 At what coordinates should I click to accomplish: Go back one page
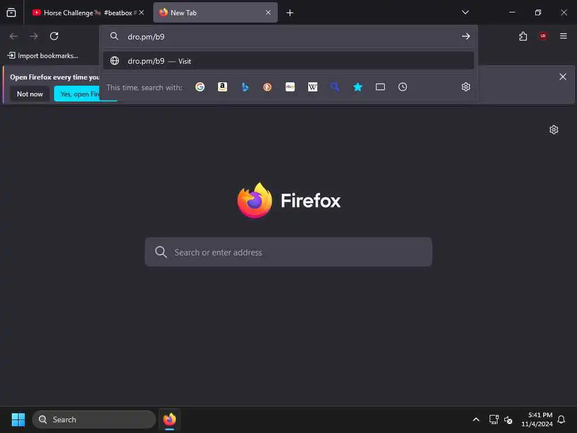tap(14, 36)
